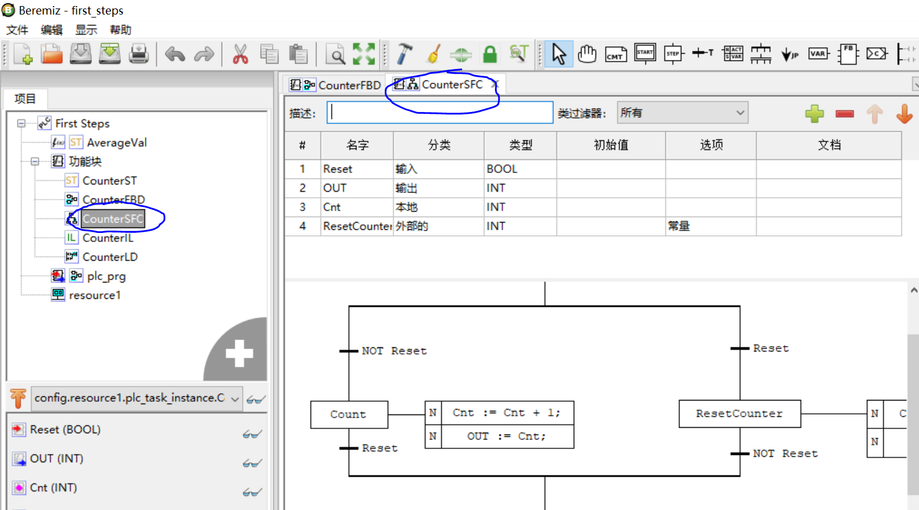Screen dimensions: 919x510
Task: Activate the Motion pan tool
Action: click(587, 53)
